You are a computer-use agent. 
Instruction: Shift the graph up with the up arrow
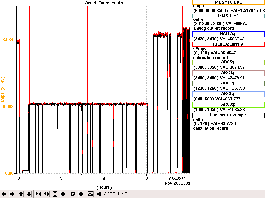[x=21, y=194]
